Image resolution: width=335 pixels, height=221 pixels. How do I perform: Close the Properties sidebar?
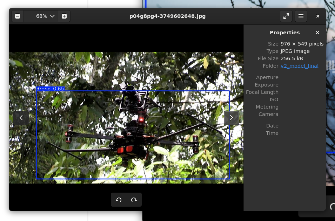click(x=317, y=33)
